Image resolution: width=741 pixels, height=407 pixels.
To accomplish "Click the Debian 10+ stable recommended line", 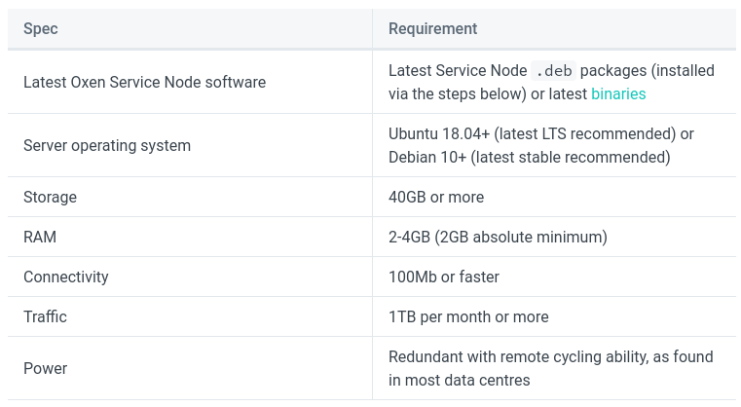I will point(530,157).
